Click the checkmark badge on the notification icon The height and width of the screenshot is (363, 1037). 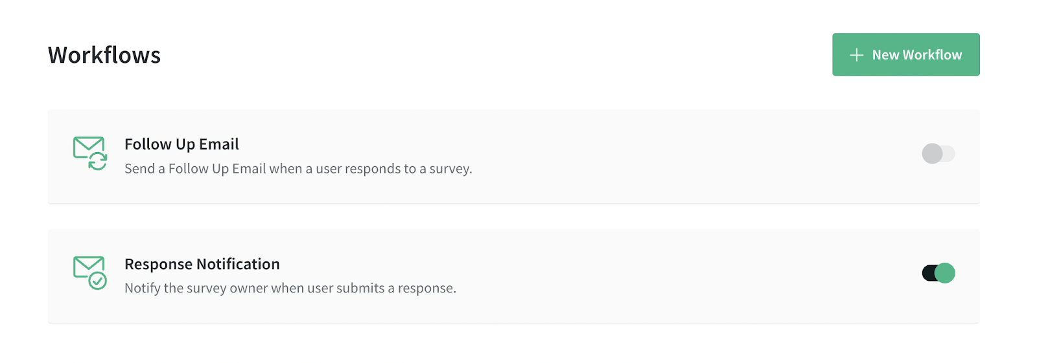tap(98, 281)
